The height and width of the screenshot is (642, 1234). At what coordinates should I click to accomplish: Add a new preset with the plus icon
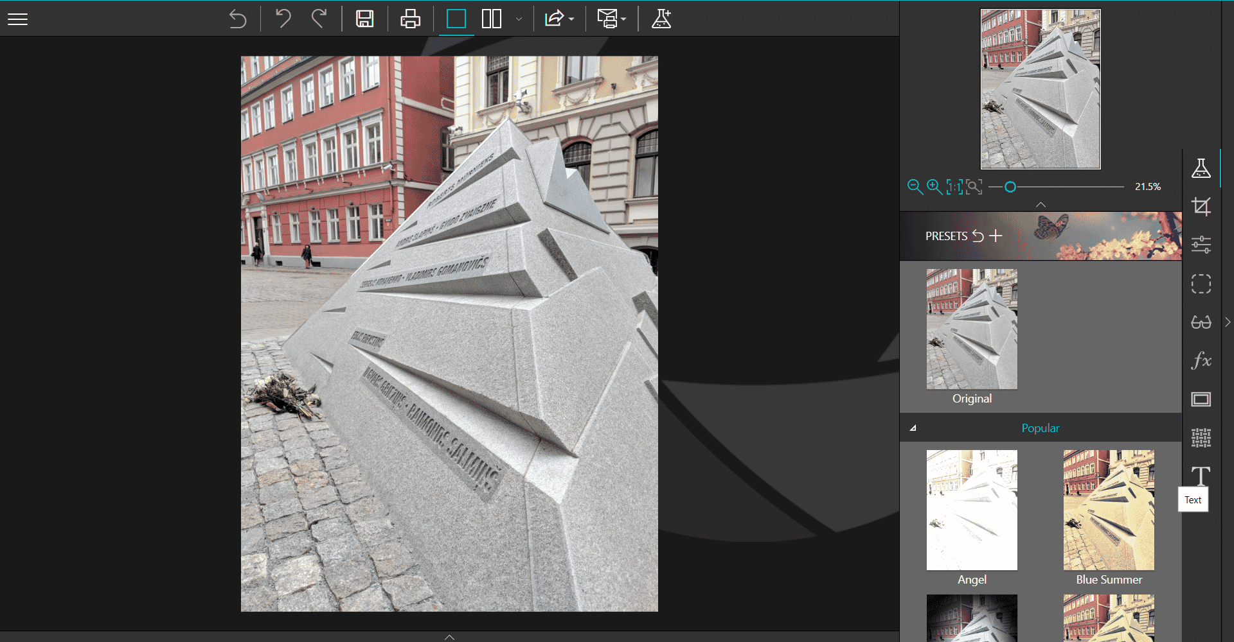[996, 236]
